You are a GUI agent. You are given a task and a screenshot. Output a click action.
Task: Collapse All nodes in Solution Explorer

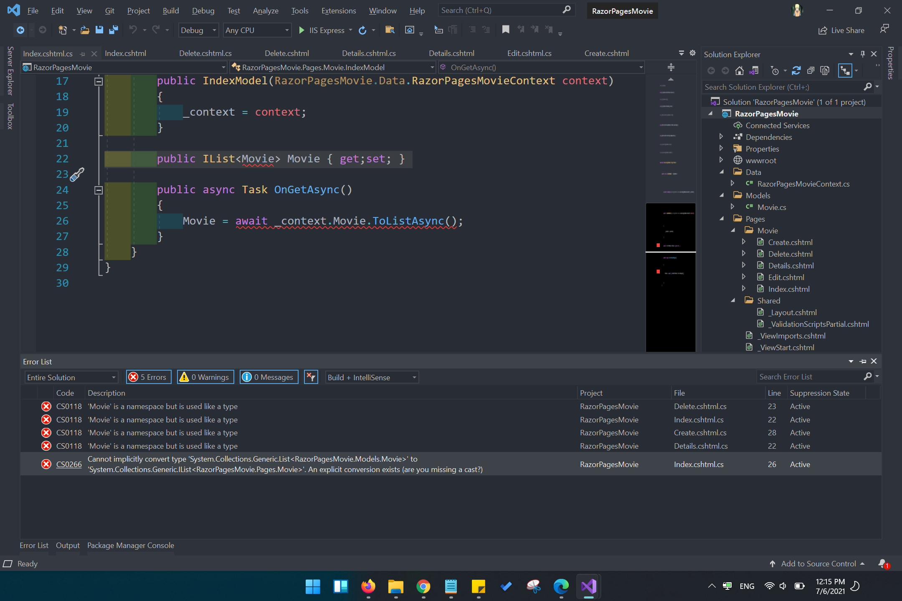point(811,71)
